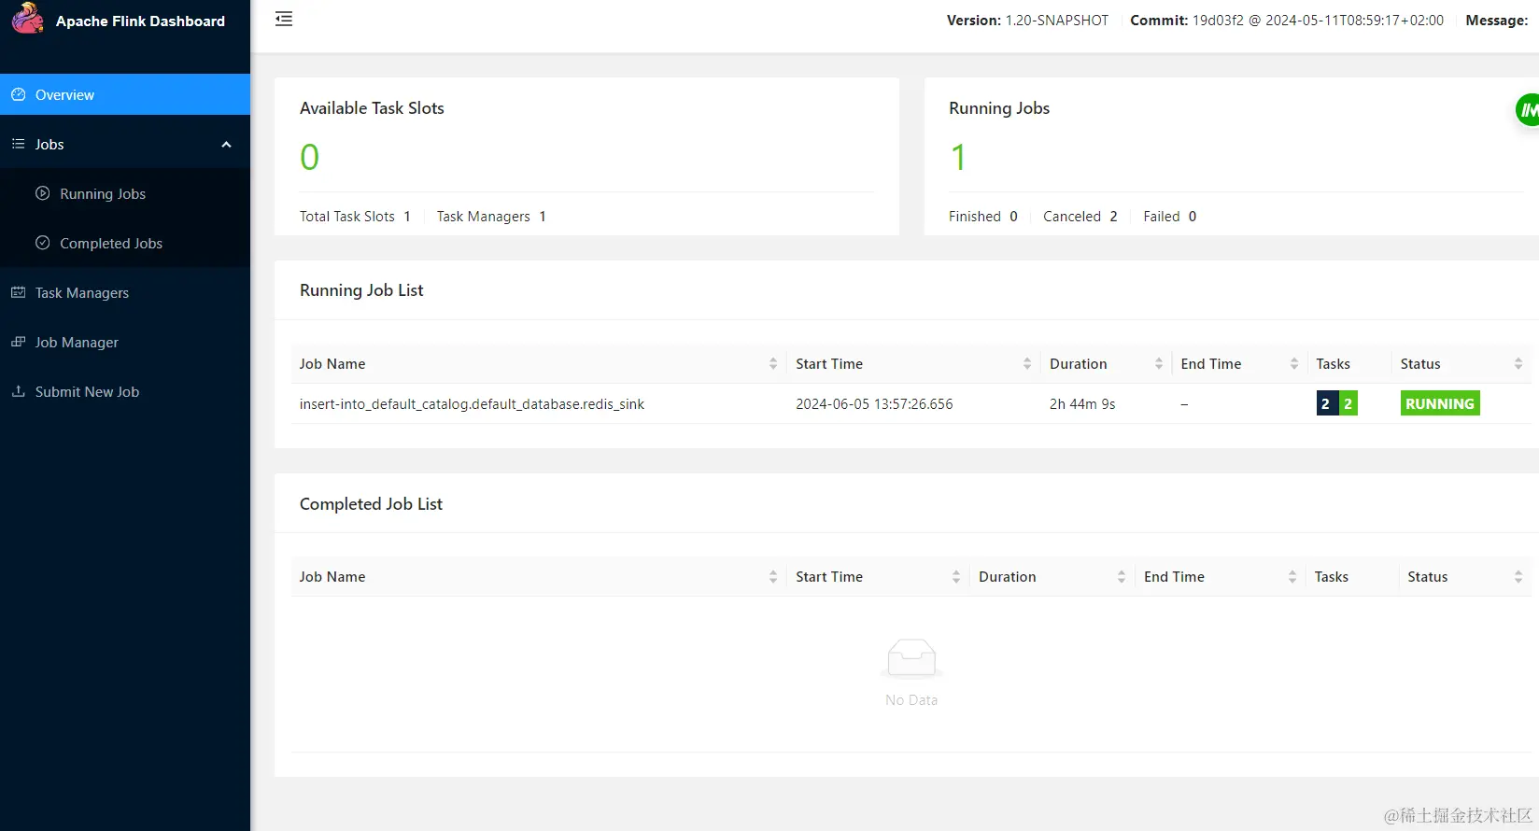Click the Version 1.20-SNAPSHOT text
Viewport: 1539px width, 831px height.
(1027, 21)
